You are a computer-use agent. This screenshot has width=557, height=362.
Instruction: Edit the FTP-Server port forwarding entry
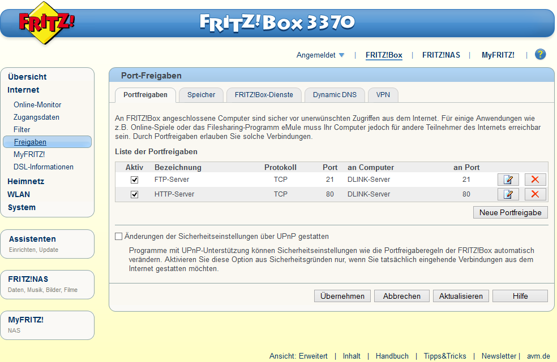pyautogui.click(x=508, y=180)
